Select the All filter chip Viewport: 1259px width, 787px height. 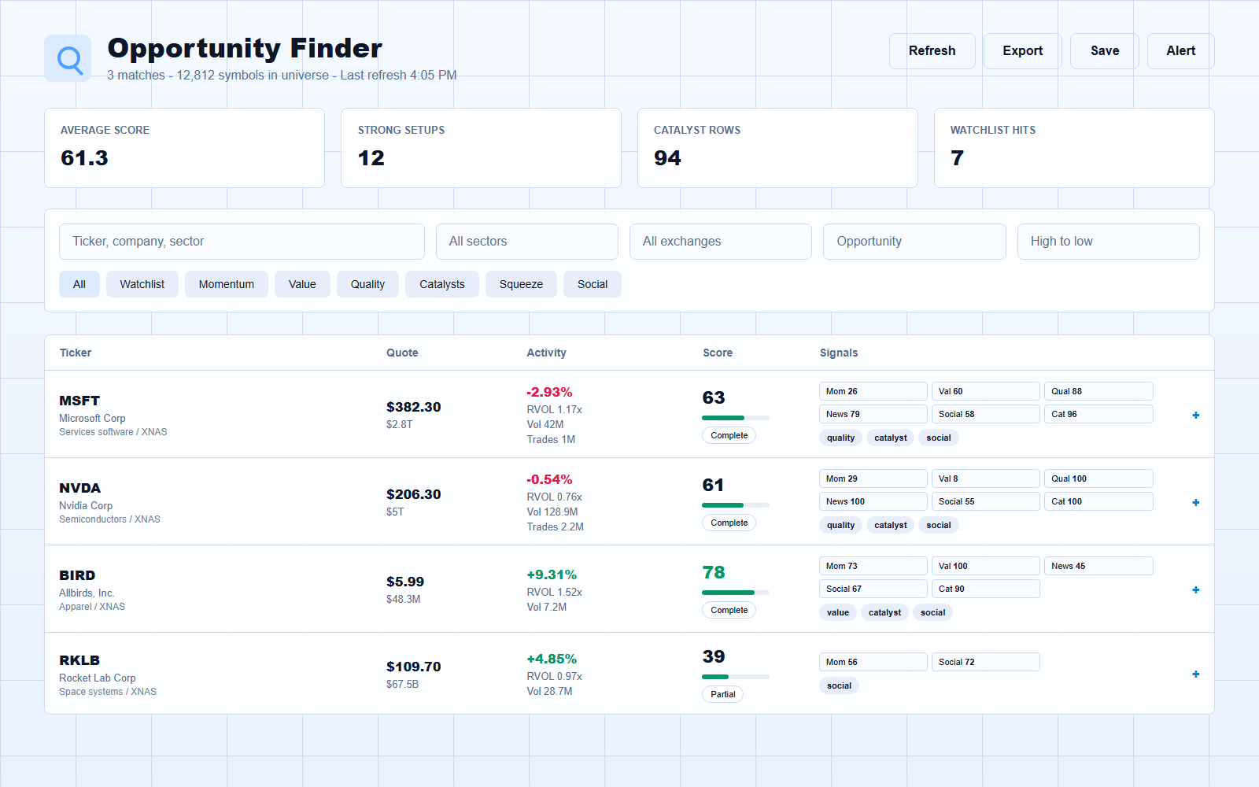79,284
